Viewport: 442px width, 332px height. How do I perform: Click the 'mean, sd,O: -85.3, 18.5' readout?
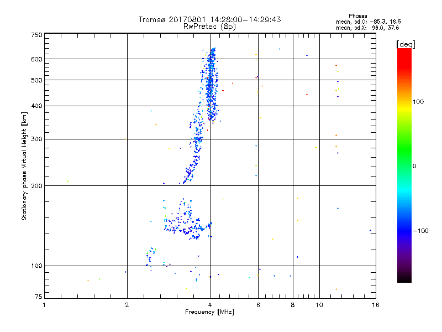pyautogui.click(x=368, y=22)
